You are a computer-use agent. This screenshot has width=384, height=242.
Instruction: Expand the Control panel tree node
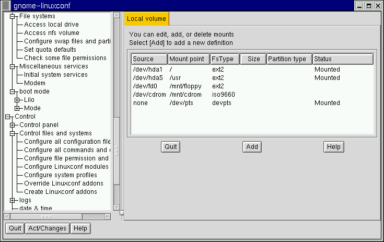click(x=13, y=125)
